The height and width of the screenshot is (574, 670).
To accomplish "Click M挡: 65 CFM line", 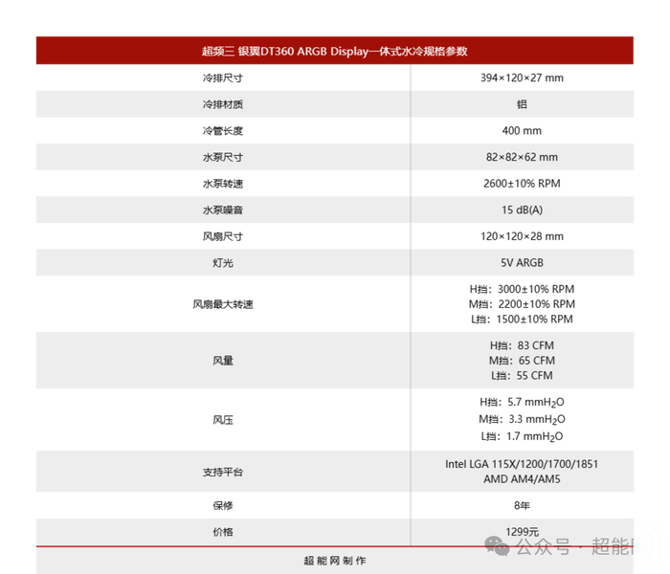I will click(x=522, y=361).
